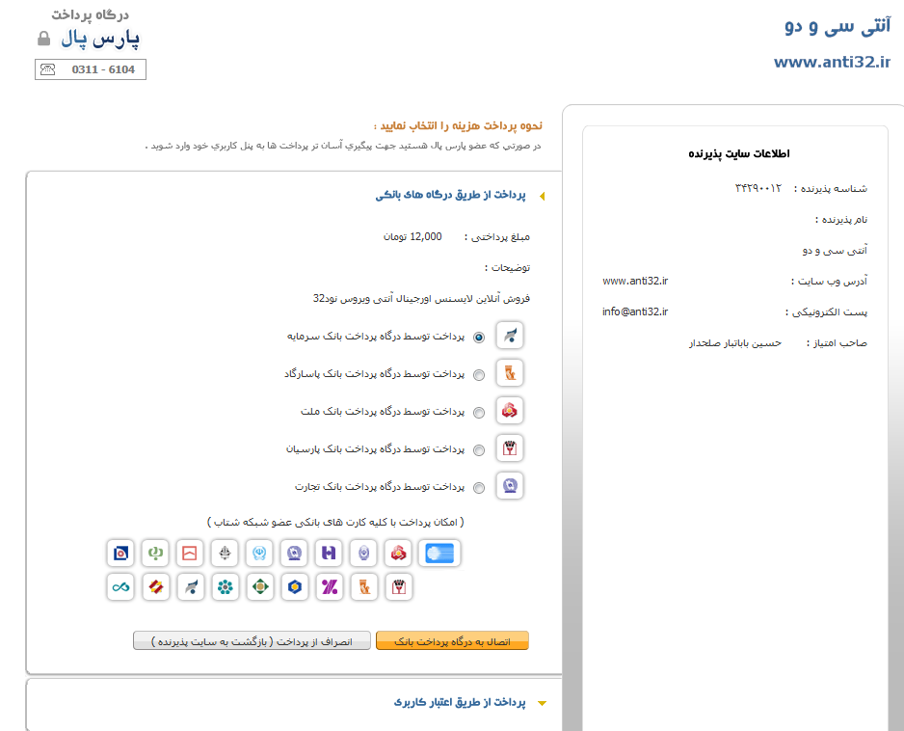Click the owner name حسین باباتبار صلحدار

(x=735, y=342)
